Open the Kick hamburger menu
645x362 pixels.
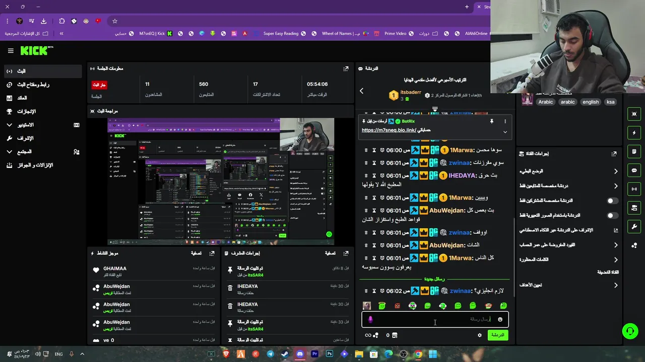11,51
